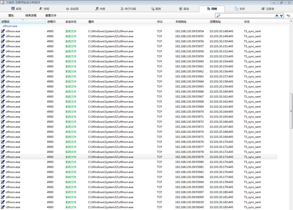Sort by the 进程名 column header
The image size is (293, 210).
pyautogui.click(x=23, y=22)
